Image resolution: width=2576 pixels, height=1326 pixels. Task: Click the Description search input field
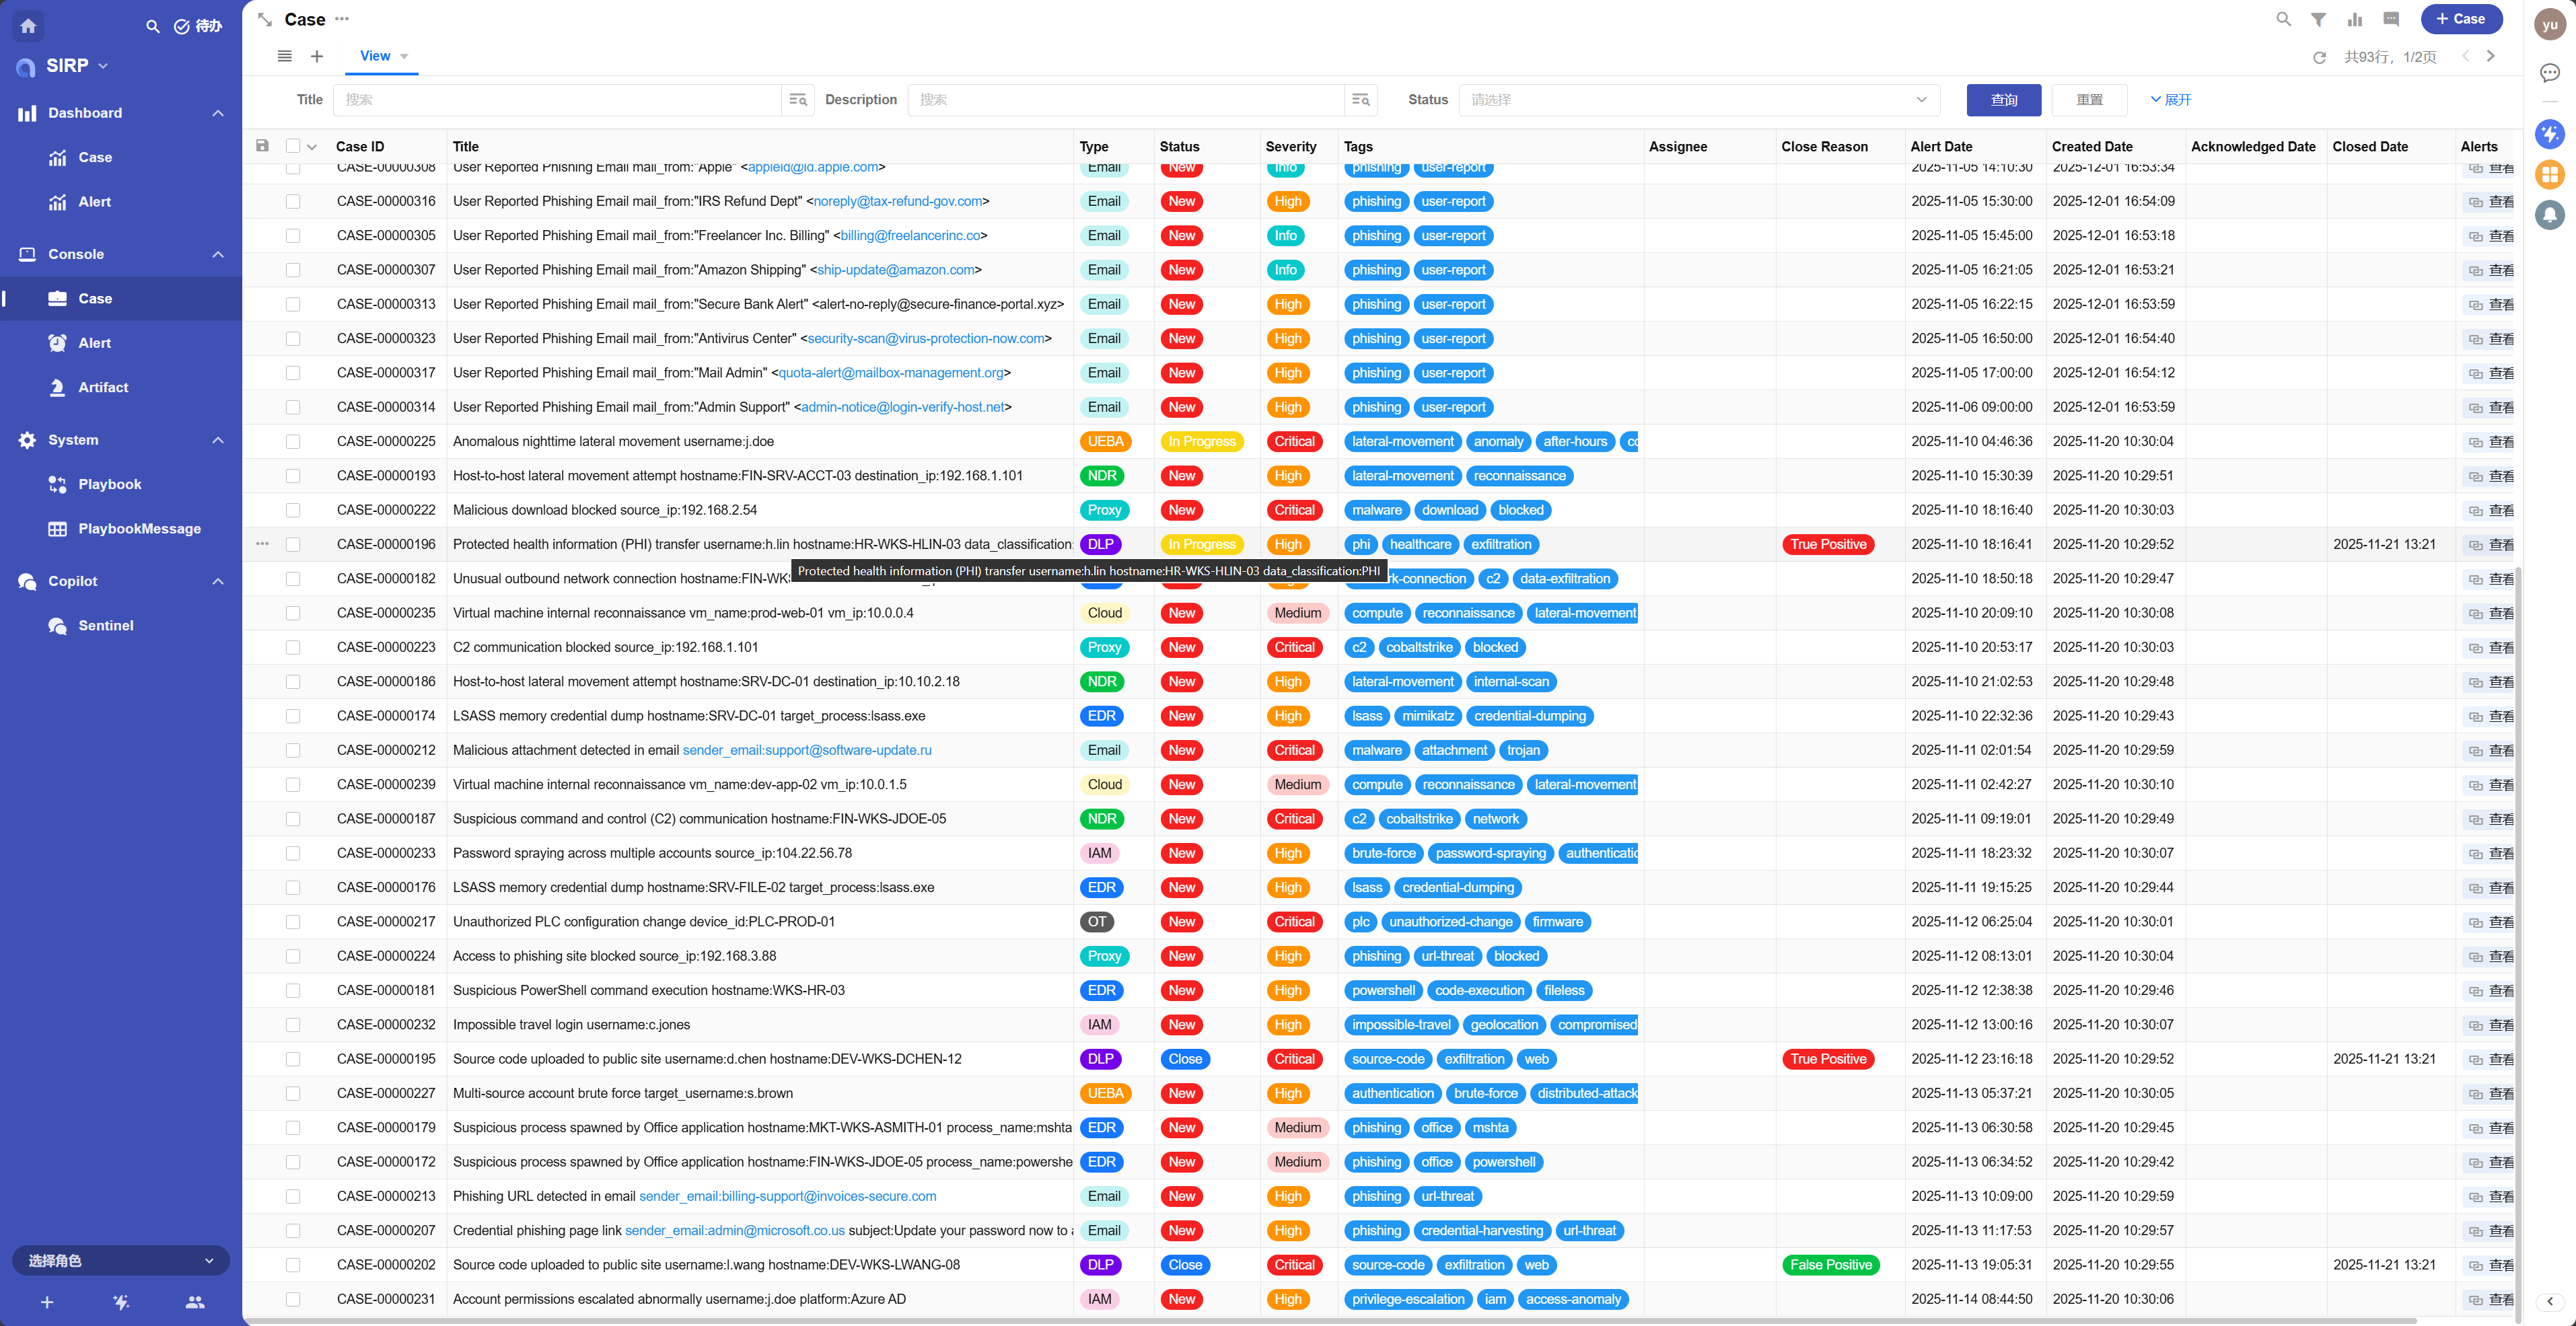pos(1125,100)
